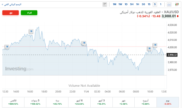This screenshot has width=182, height=108.
Task: Open the N news marker near 12:30
Action: click(7, 47)
